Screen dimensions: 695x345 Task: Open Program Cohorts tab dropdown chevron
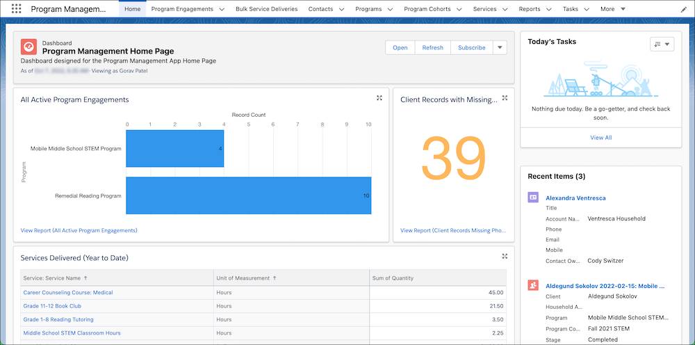click(x=459, y=9)
